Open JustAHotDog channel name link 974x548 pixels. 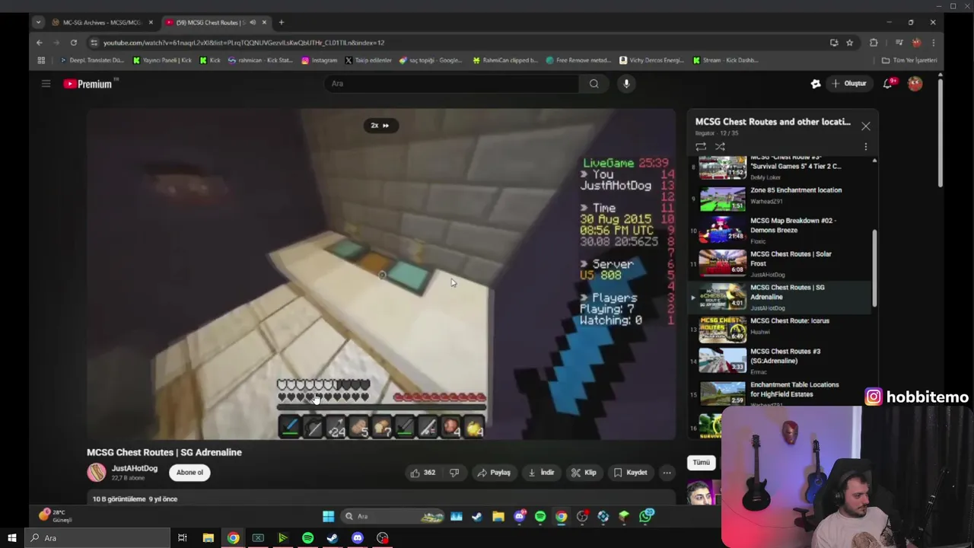tap(135, 468)
